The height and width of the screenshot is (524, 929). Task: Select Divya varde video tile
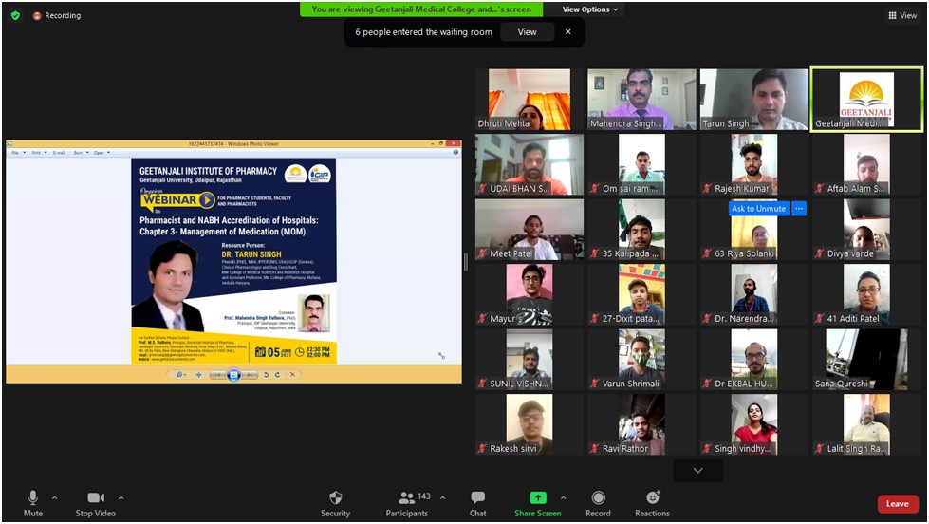pos(866,230)
